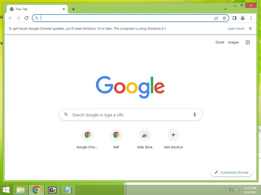Open the Web Store shortcut

[x=145, y=139]
